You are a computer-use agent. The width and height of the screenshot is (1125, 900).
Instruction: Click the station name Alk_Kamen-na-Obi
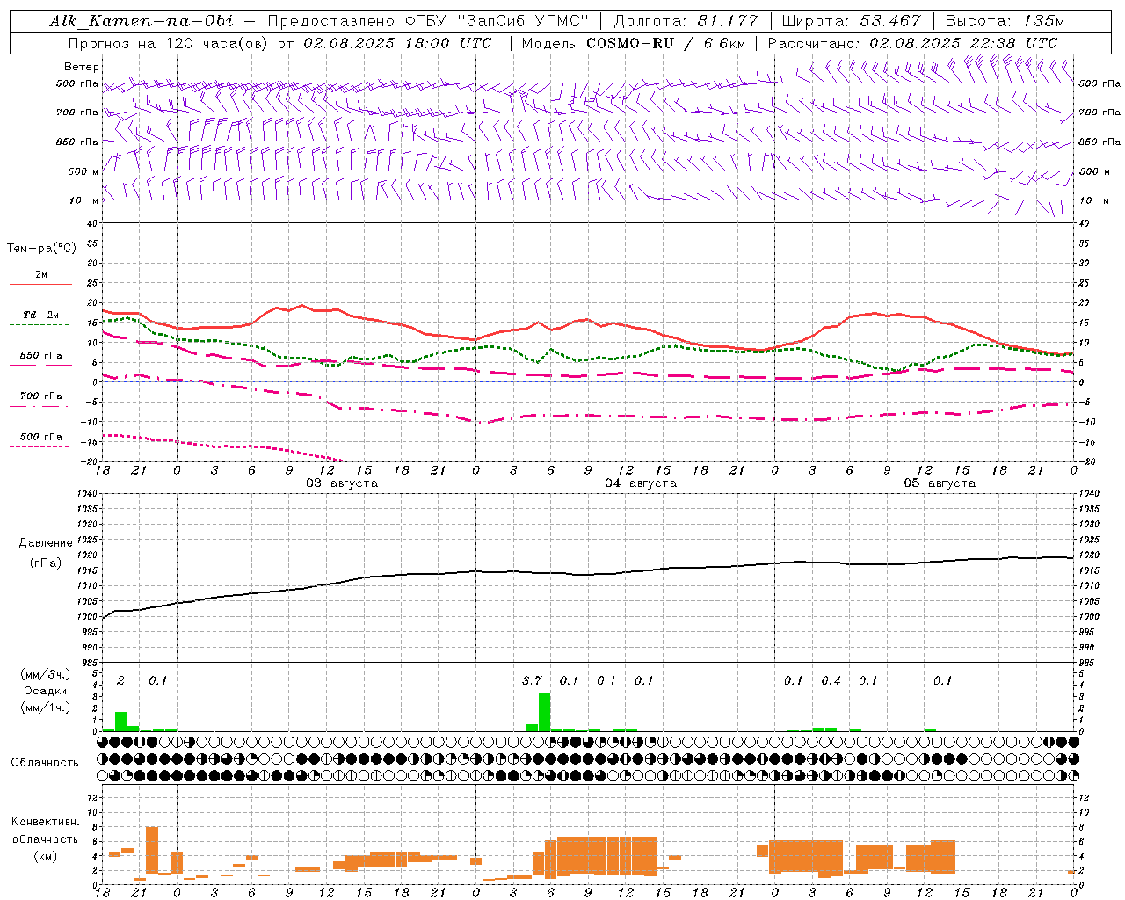[x=142, y=21]
